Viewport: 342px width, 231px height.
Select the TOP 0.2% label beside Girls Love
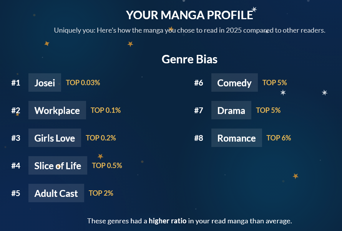click(101, 138)
